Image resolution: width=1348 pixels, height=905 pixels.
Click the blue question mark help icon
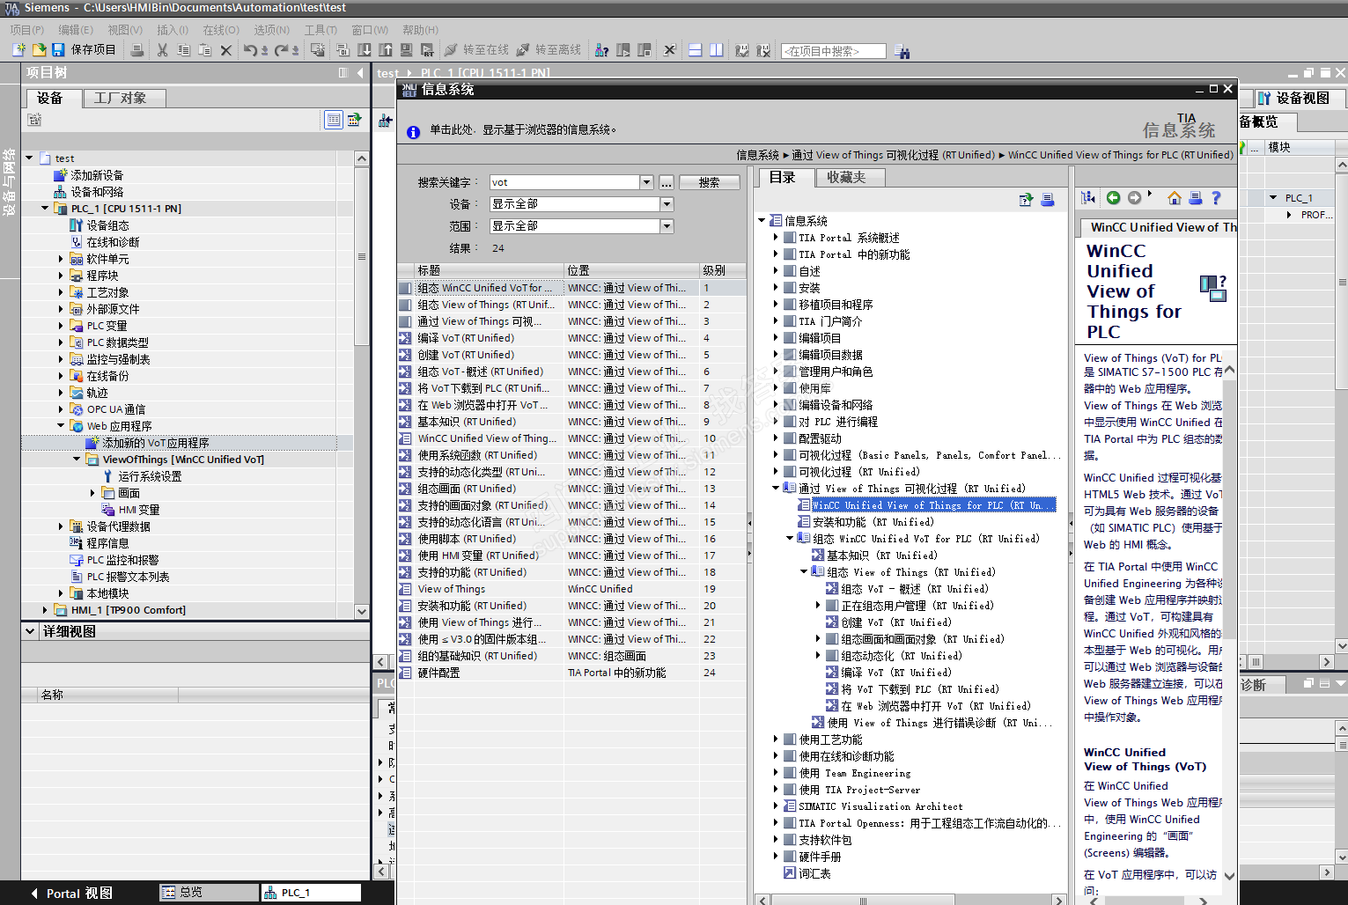pos(1216,198)
